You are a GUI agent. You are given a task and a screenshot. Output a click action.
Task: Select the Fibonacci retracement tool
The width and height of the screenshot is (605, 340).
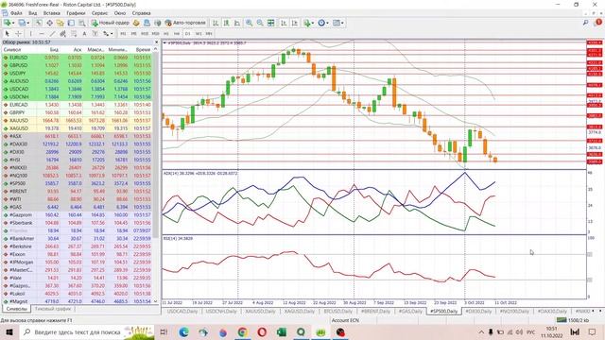(x=74, y=34)
